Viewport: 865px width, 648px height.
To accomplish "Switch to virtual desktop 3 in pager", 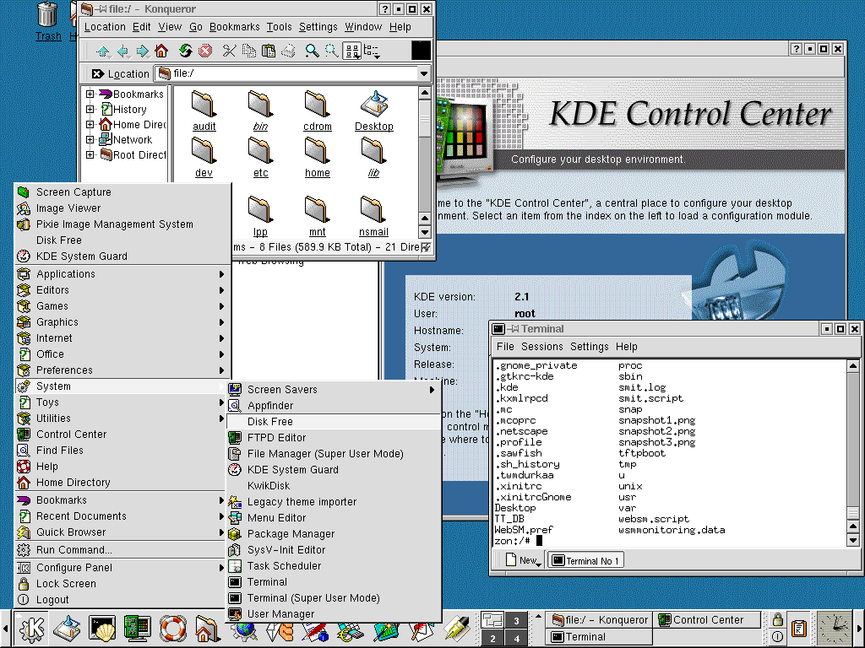I will click(516, 621).
